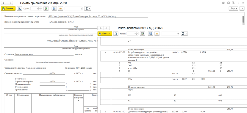Save document via floppy icon in the front window

click(x=151, y=34)
